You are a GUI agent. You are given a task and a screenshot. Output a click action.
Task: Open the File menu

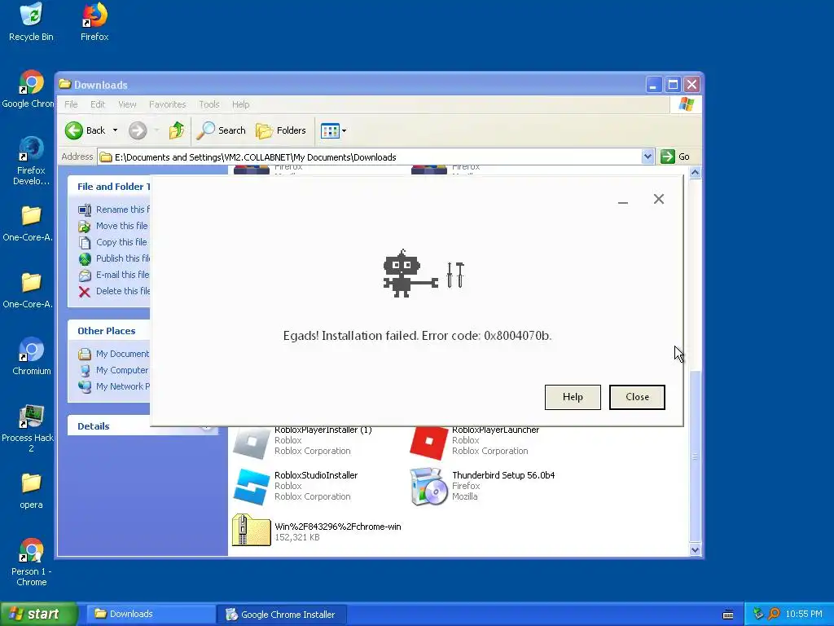71,104
